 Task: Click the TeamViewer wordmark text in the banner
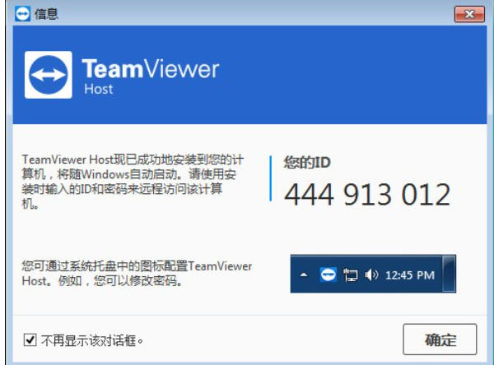click(151, 68)
